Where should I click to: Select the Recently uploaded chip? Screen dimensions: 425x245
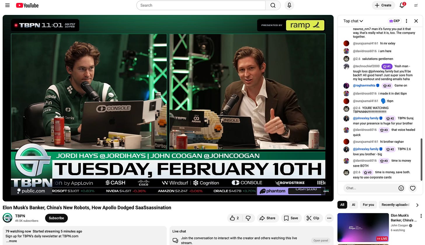pyautogui.click(x=395, y=205)
